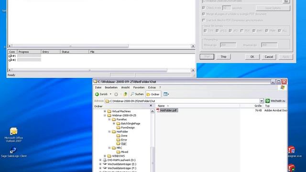
Task: Click the Virtual Machines folder icon
Action: [x=109, y=111]
